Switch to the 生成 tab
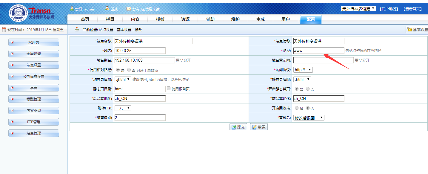428x174 pixels. pos(261,19)
